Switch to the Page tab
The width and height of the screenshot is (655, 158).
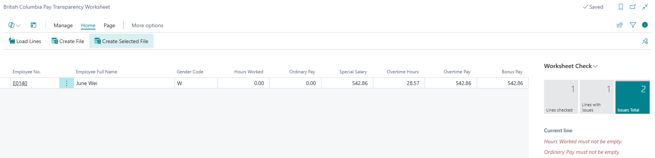pos(109,25)
